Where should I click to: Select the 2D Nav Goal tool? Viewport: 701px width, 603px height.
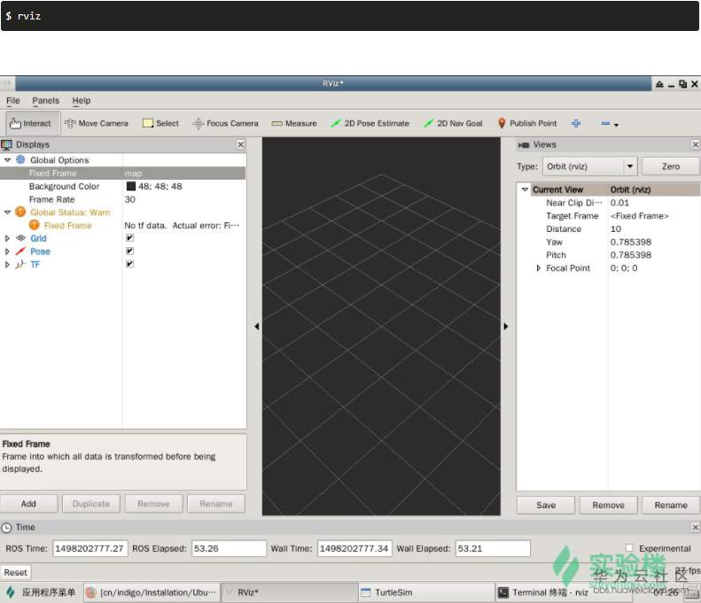453,123
